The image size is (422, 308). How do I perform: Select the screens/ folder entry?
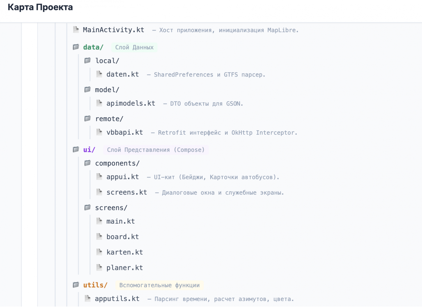pos(111,208)
